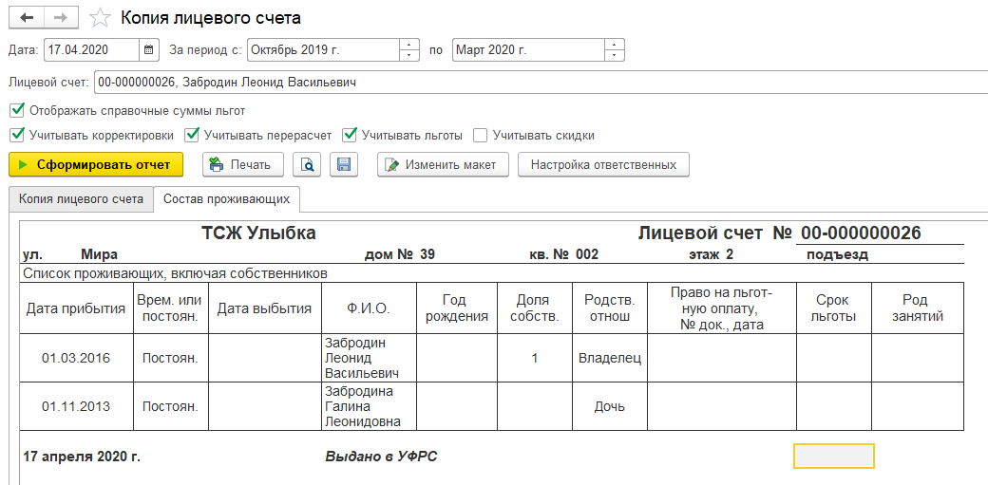Decrease end period Март 2020 with down arrow

(x=615, y=56)
